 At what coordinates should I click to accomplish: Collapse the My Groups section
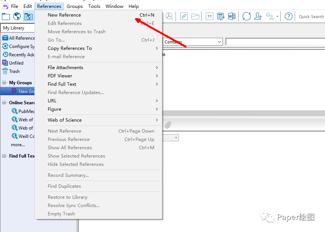click(x=4, y=83)
